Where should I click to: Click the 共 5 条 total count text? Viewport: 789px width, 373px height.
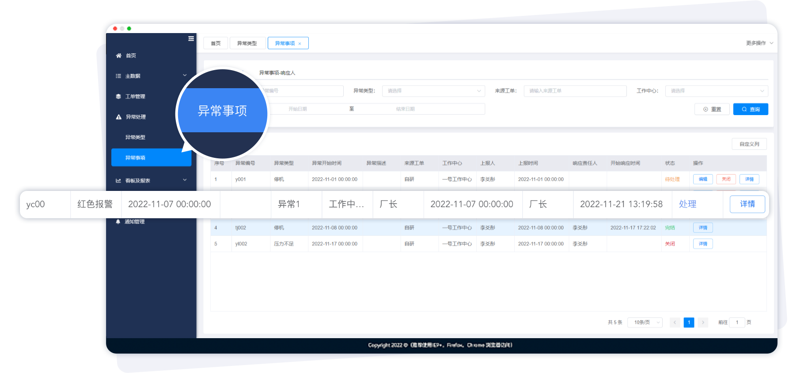(615, 322)
